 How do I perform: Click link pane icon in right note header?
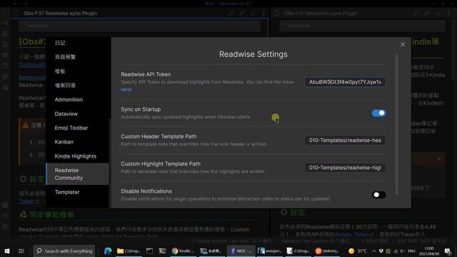click(427, 13)
